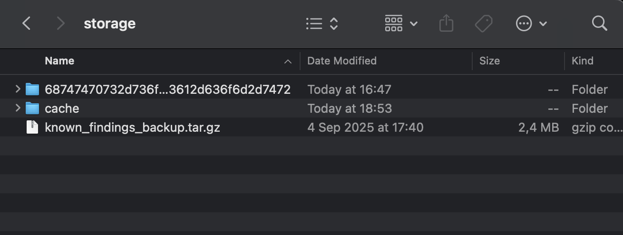
Task: Click the Tags toolbar icon
Action: (x=484, y=23)
